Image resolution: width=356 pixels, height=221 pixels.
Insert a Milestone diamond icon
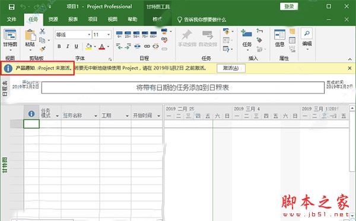pyautogui.click(x=259, y=40)
